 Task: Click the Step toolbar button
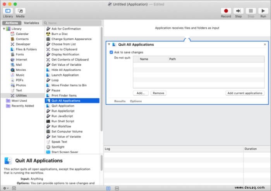238,11
